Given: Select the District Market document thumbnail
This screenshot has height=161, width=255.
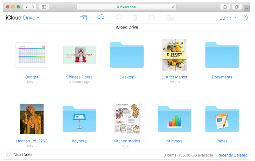Looking at the screenshot, I should [x=174, y=55].
